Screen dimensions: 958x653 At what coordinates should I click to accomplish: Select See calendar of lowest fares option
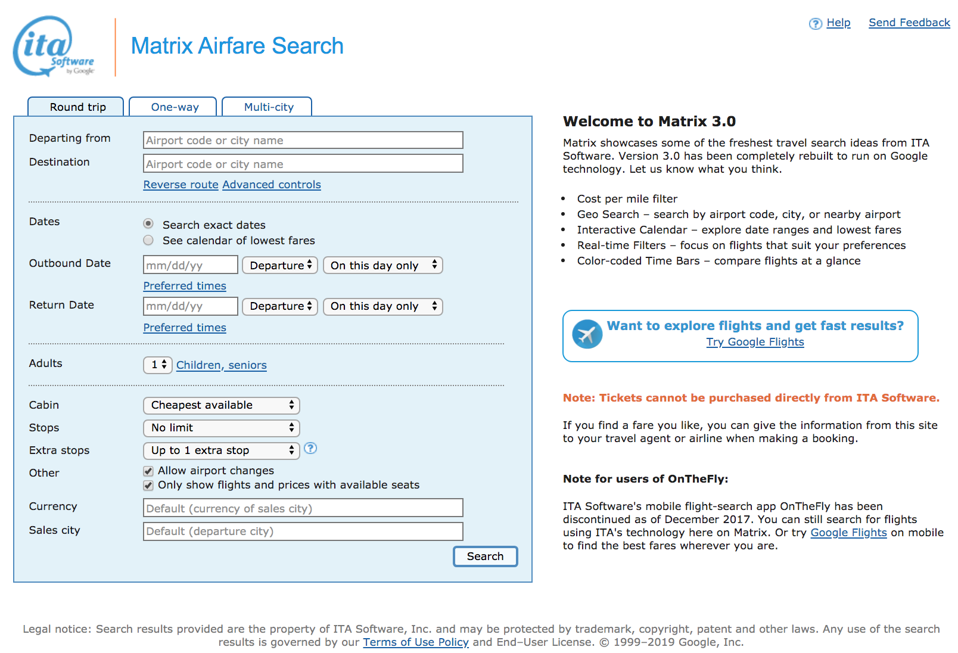click(x=148, y=240)
